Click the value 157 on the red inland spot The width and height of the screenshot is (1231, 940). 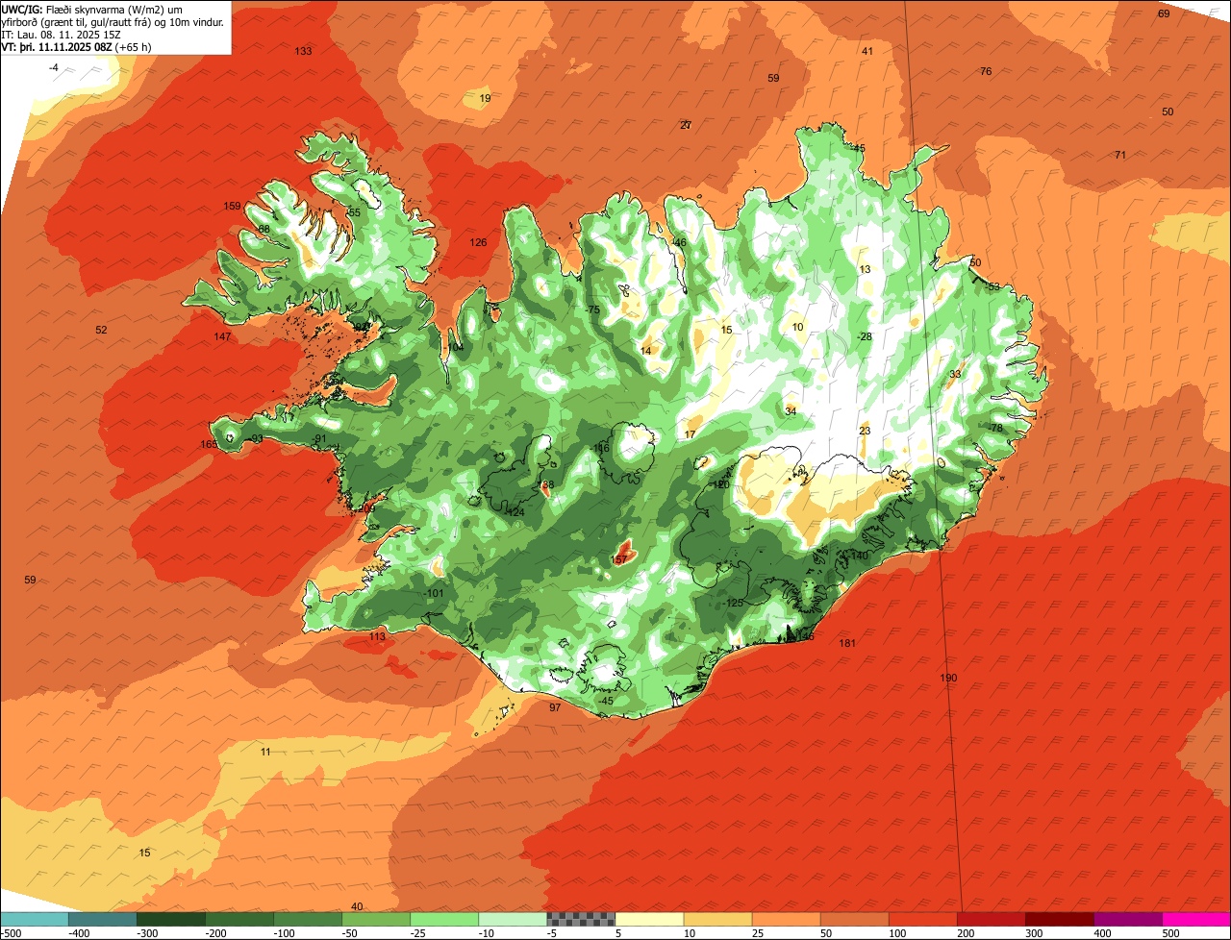point(619,559)
